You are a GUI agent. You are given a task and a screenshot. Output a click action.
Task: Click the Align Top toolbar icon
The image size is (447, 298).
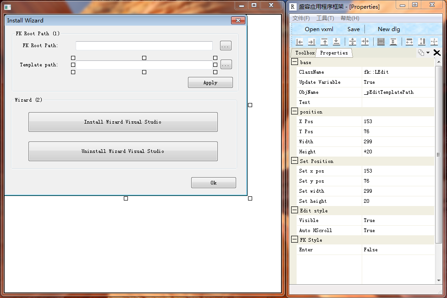pos(324,42)
